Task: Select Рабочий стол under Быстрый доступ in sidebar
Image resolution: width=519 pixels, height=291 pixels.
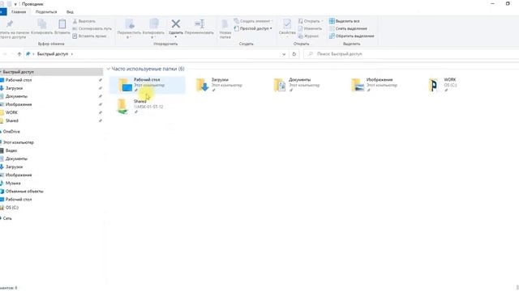Action: pos(19,80)
